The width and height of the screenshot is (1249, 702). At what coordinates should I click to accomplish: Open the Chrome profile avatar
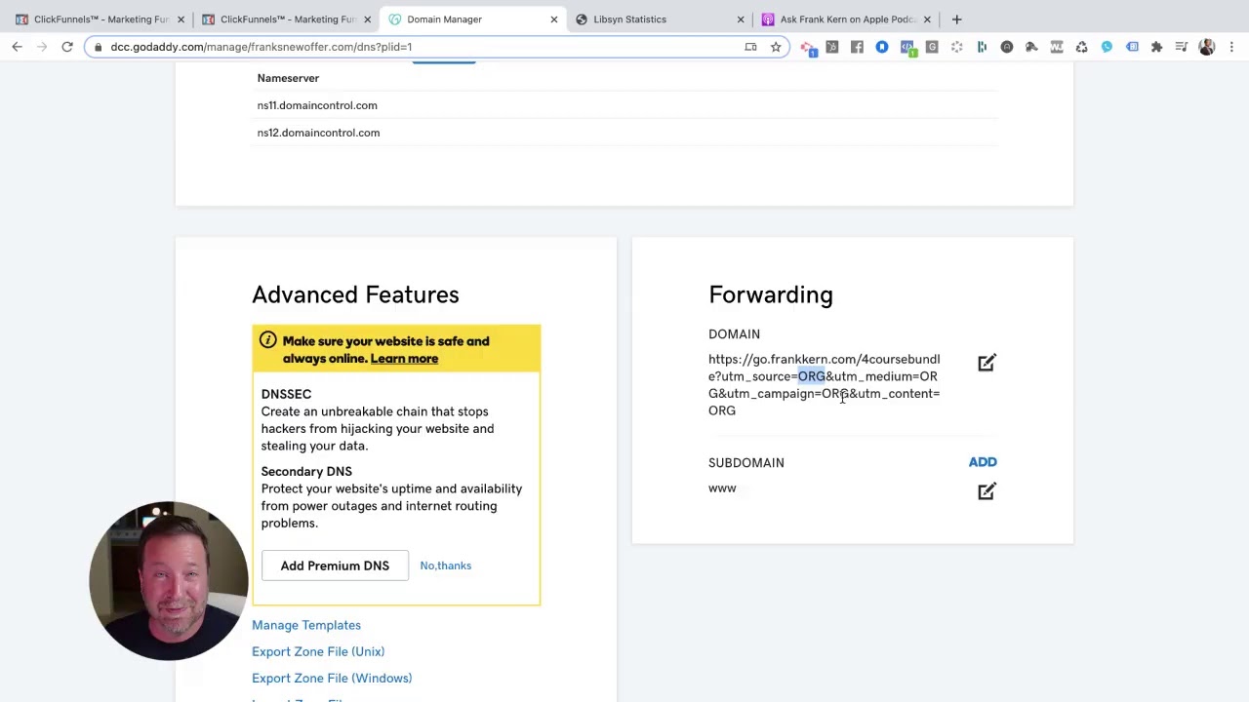pyautogui.click(x=1206, y=47)
